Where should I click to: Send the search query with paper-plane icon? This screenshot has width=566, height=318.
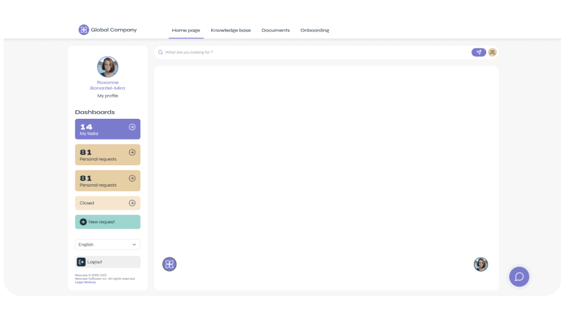tap(479, 52)
